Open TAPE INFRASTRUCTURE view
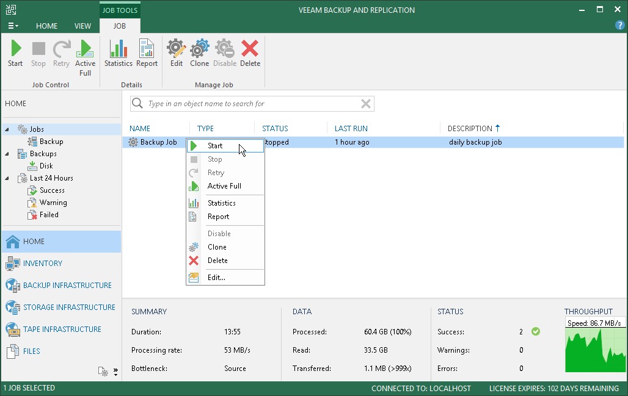628x396 pixels. point(62,329)
